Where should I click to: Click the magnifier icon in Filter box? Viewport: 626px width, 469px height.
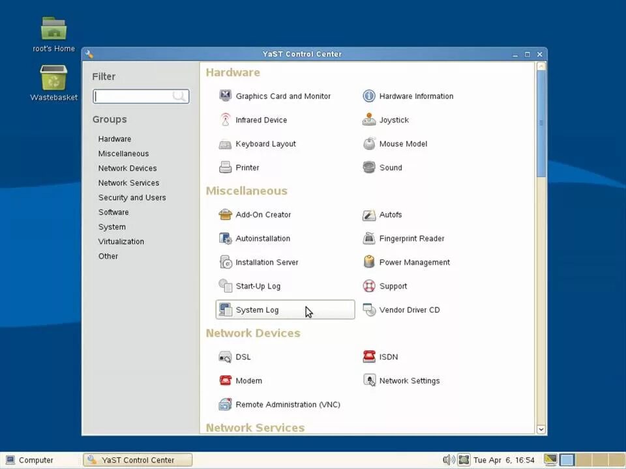pyautogui.click(x=179, y=96)
